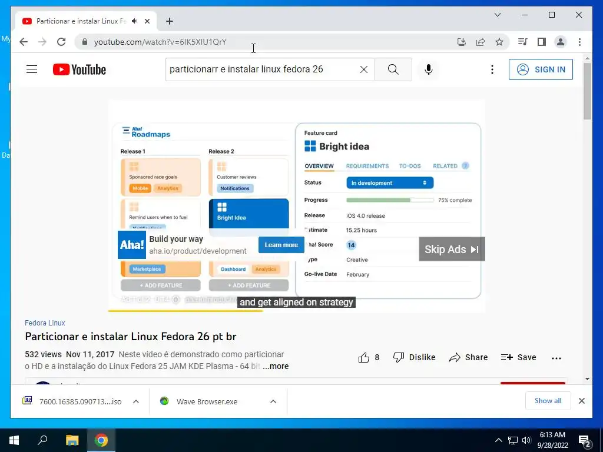Click Show all downloads

548,401
